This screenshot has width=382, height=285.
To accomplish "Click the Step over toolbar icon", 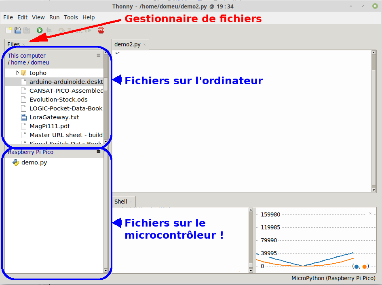I will coord(61,30).
